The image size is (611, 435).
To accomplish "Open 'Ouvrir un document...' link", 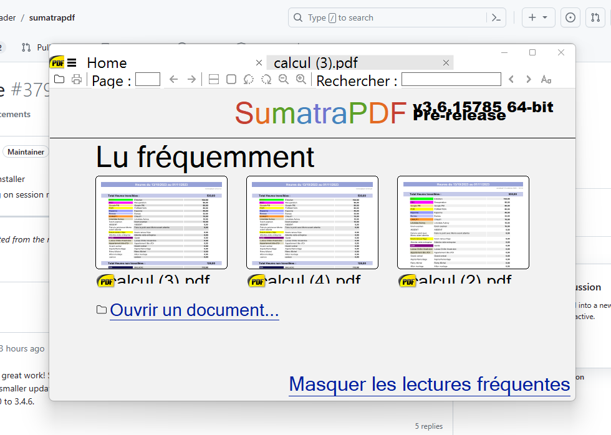I will point(195,310).
